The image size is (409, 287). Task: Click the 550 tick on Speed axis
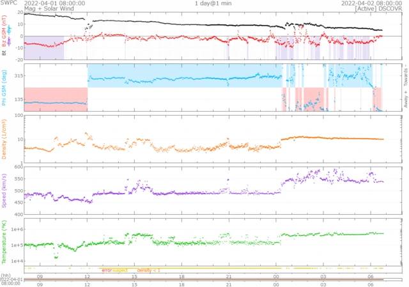19,179
